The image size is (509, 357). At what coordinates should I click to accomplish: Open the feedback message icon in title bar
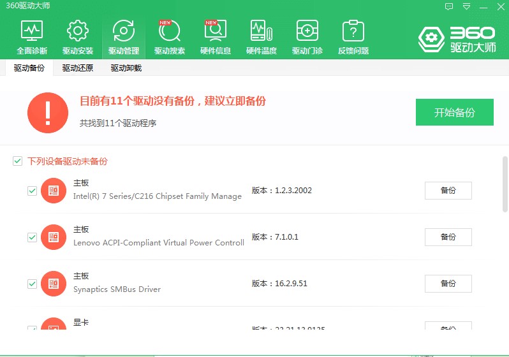point(449,6)
